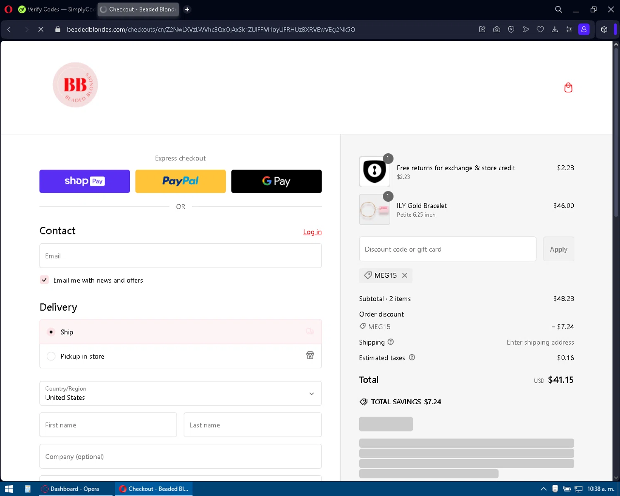Screen dimensions: 620x496
Task: Click Discount code or gift card field
Action: pos(448,249)
